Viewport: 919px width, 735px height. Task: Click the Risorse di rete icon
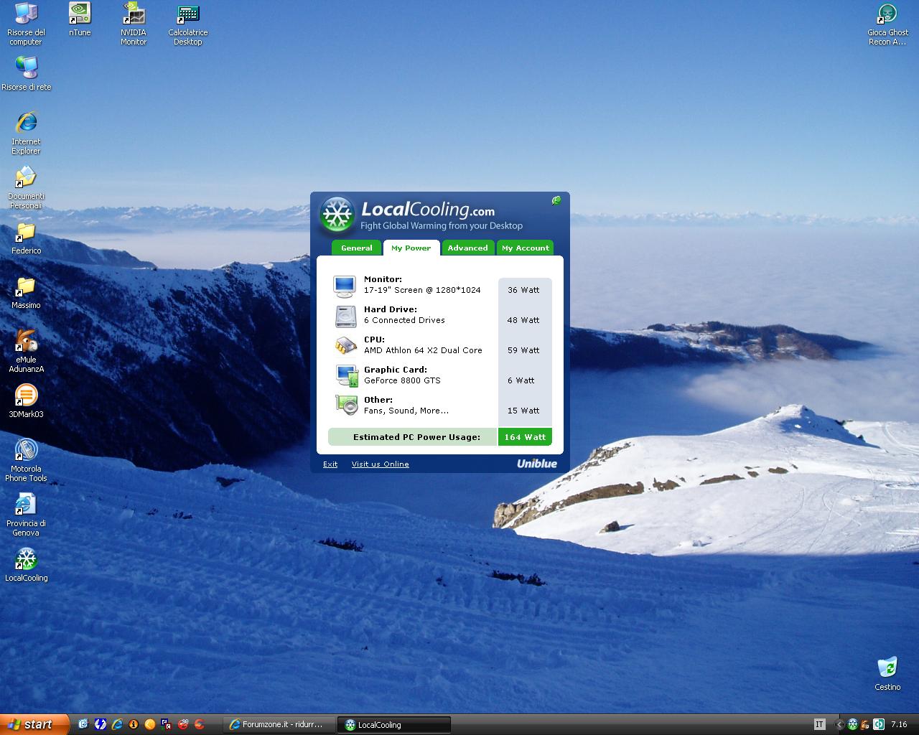click(x=27, y=73)
